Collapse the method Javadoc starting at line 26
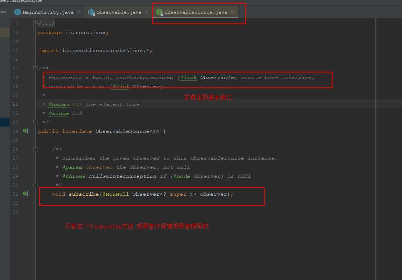This screenshot has width=402, height=280. pos(35,149)
